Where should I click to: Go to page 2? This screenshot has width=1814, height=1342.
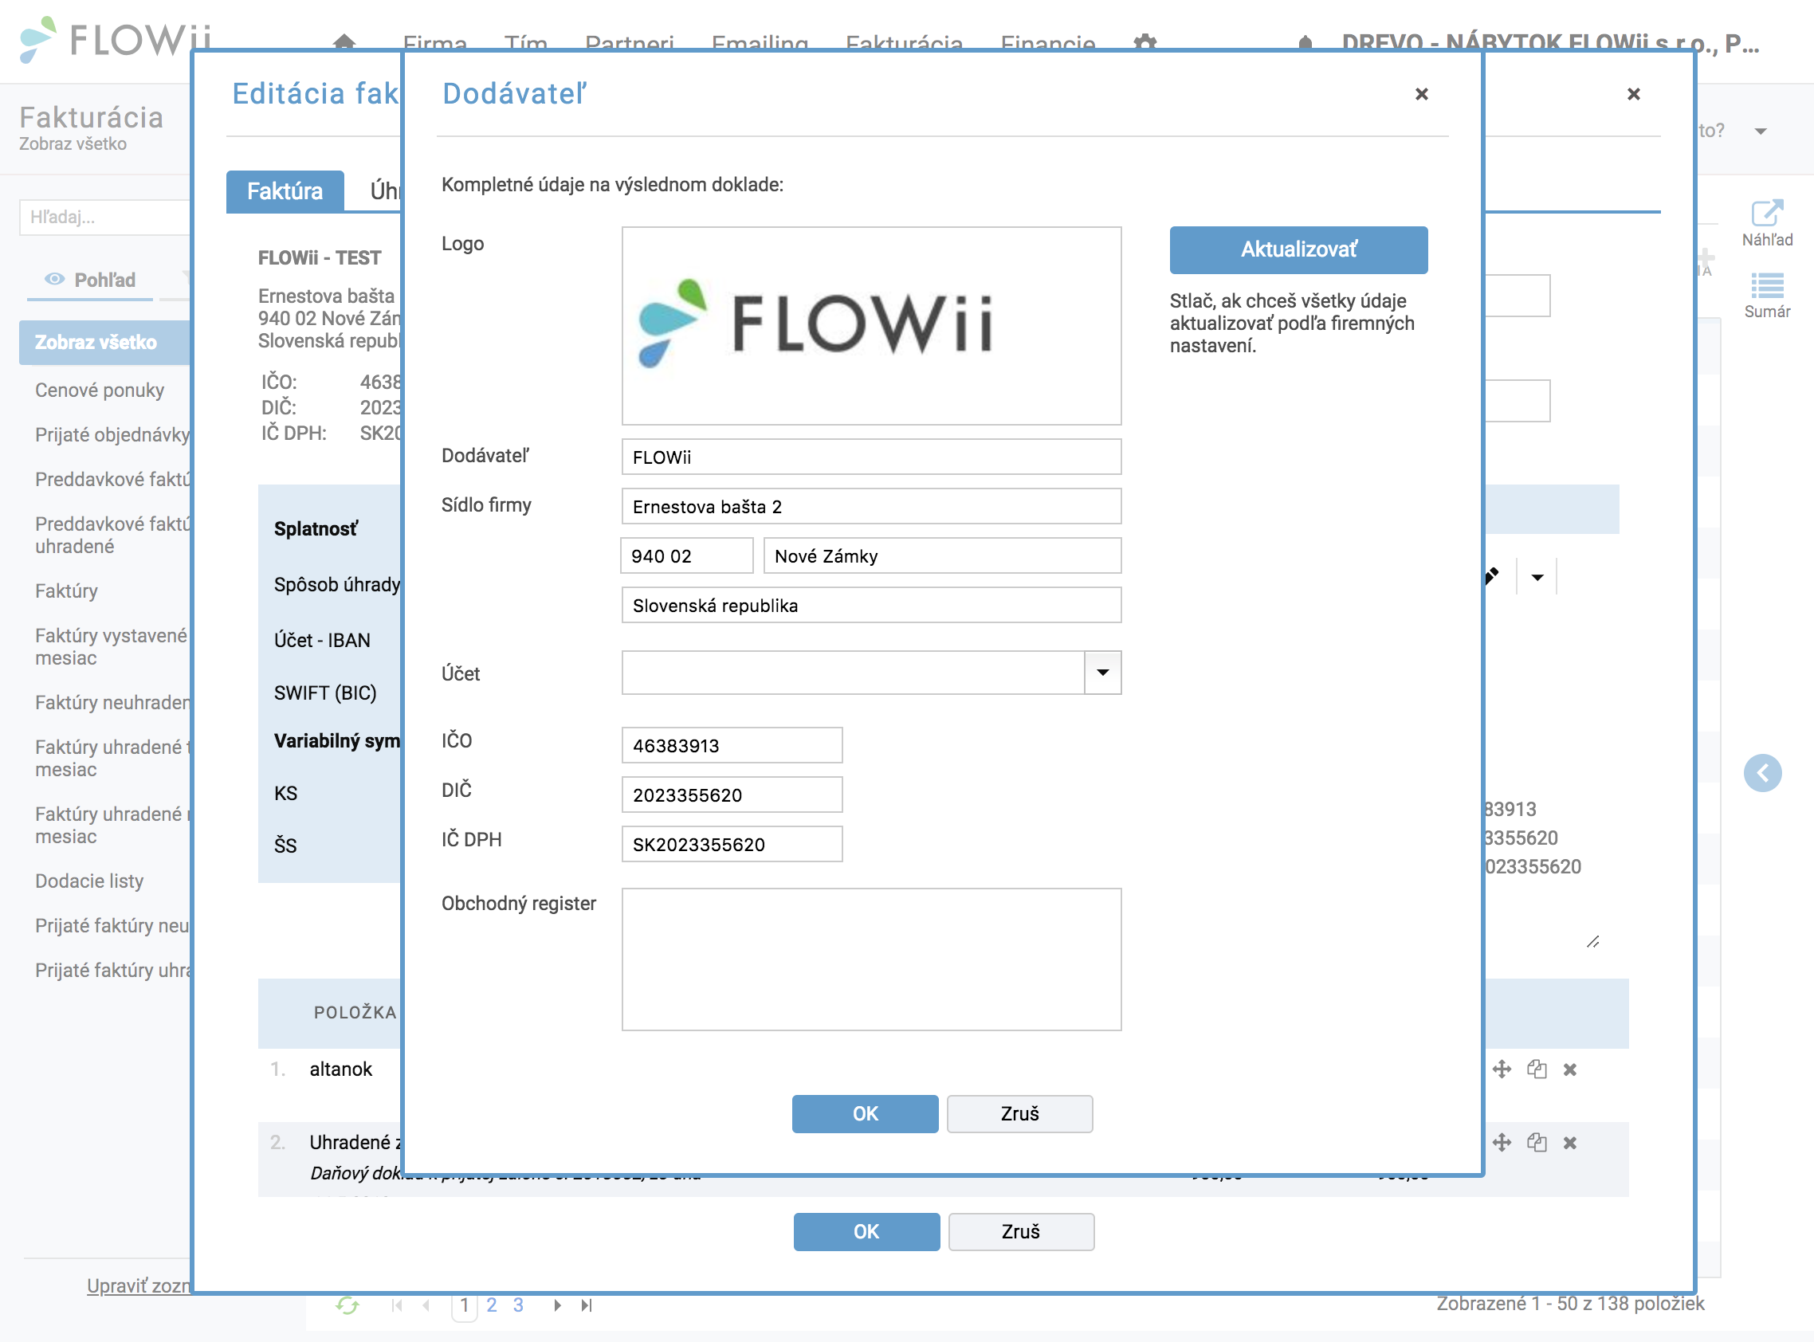pyautogui.click(x=492, y=1305)
